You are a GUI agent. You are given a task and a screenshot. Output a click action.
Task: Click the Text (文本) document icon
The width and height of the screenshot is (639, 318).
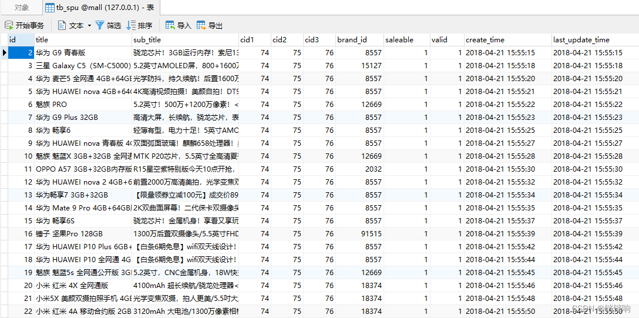(x=62, y=26)
